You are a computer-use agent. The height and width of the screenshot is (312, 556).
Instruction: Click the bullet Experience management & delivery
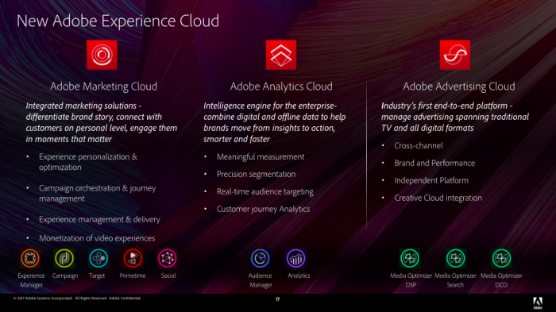[99, 219]
